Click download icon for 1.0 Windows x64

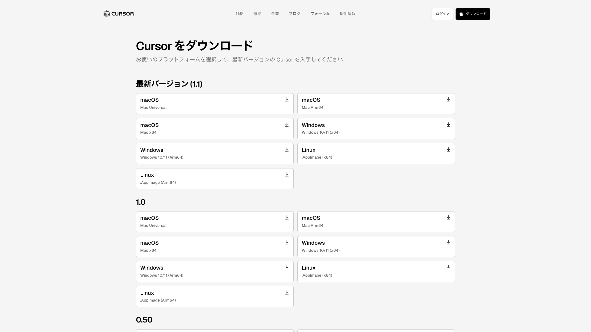coord(448,243)
